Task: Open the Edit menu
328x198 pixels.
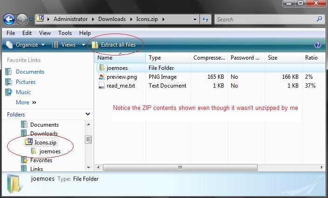Action: coord(27,33)
